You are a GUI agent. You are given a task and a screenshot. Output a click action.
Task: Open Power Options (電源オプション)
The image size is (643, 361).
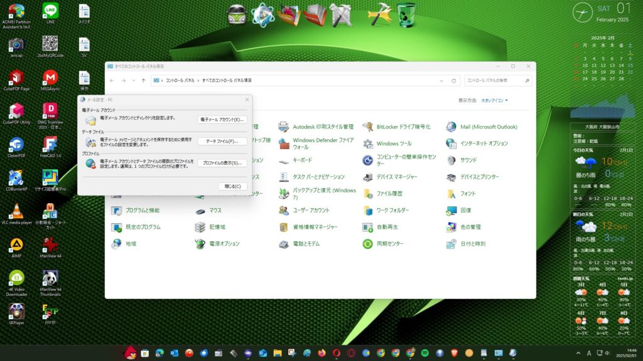[x=224, y=243]
